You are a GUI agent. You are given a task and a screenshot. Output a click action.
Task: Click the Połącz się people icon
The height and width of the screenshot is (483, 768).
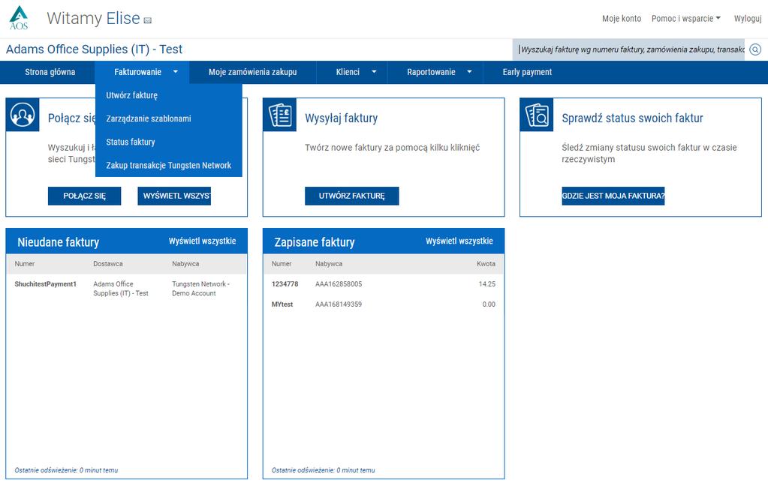coord(23,115)
